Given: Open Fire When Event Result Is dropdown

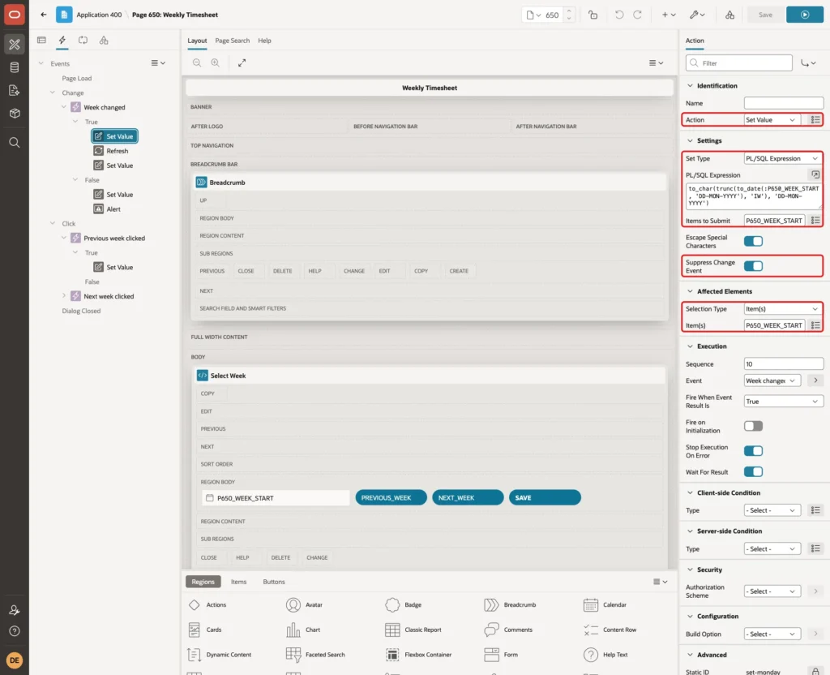Looking at the screenshot, I should click(x=783, y=401).
